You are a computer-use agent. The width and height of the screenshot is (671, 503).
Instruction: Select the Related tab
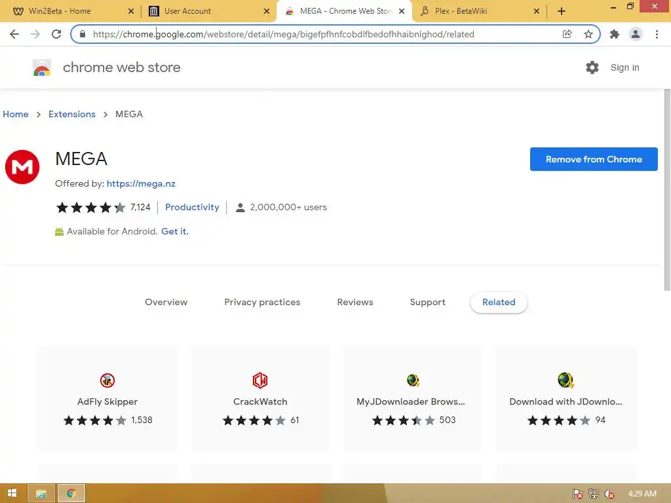point(499,303)
